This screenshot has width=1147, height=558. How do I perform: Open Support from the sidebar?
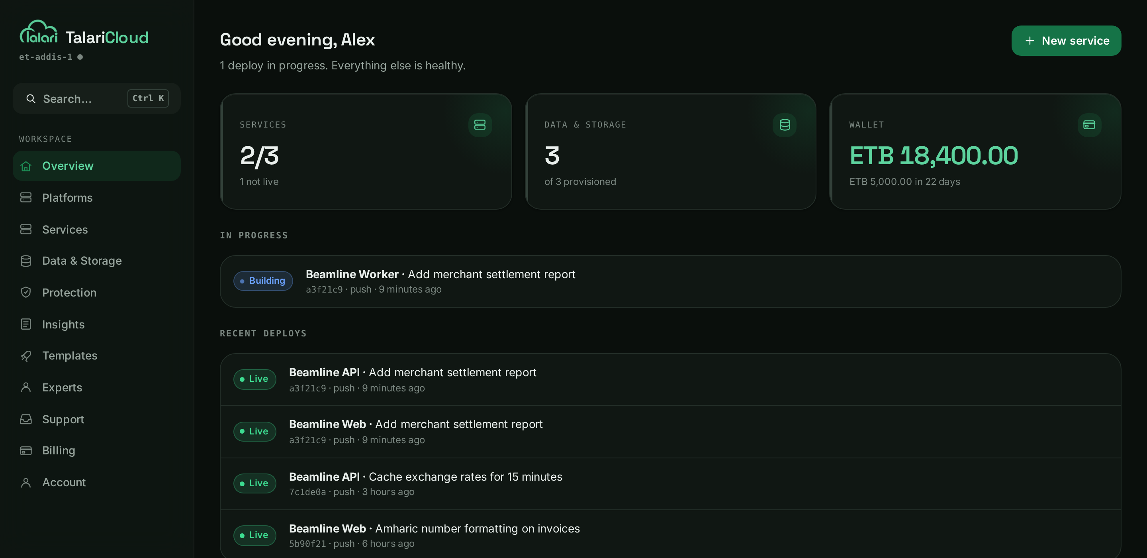click(x=97, y=419)
